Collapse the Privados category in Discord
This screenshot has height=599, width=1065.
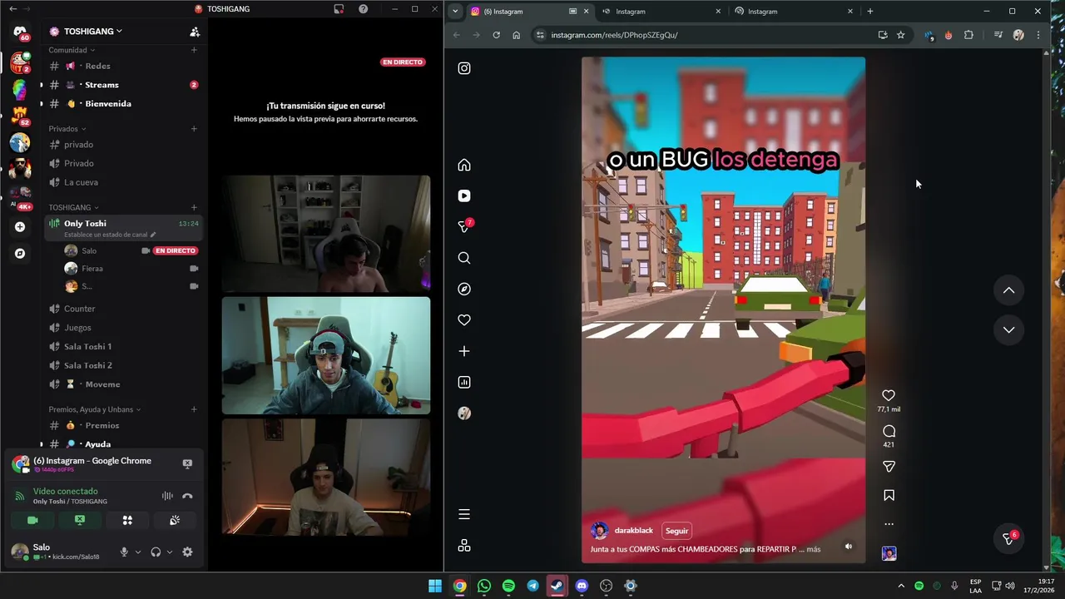coord(67,129)
